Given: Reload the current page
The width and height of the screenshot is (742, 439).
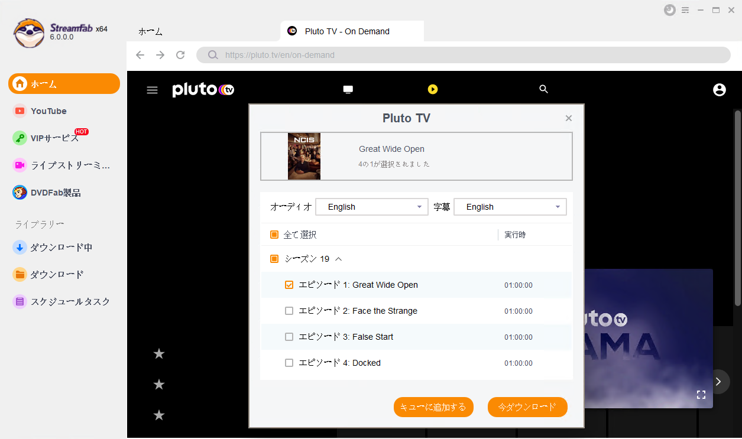Looking at the screenshot, I should (181, 55).
